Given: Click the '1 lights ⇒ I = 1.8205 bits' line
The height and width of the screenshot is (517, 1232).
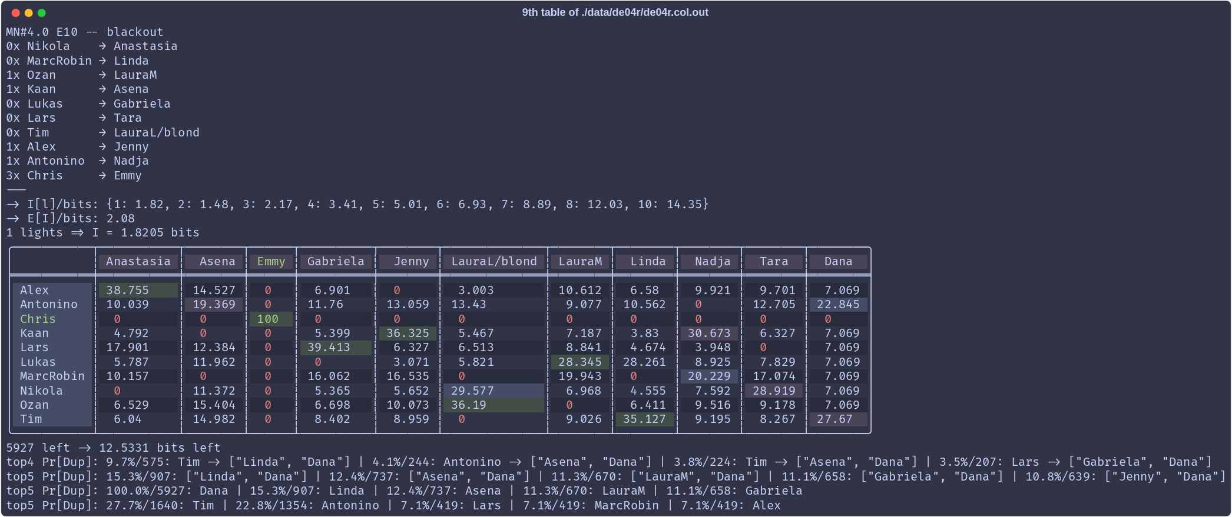Looking at the screenshot, I should click(102, 232).
